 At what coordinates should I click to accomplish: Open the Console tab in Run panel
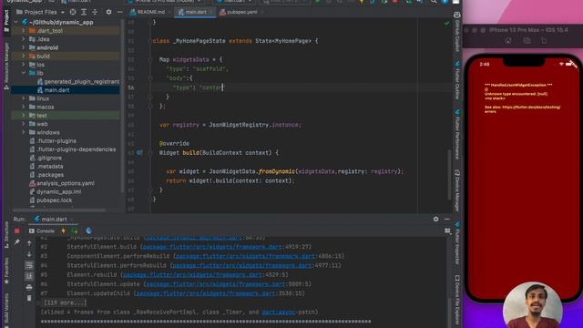(42, 231)
